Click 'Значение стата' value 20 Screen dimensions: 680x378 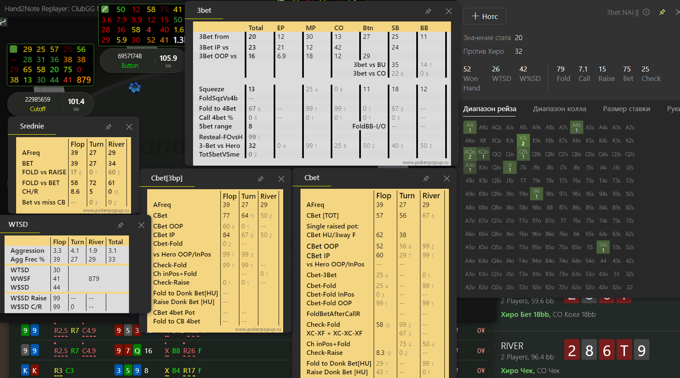pyautogui.click(x=518, y=38)
